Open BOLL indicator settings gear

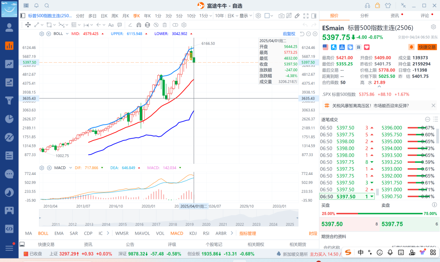point(42,34)
